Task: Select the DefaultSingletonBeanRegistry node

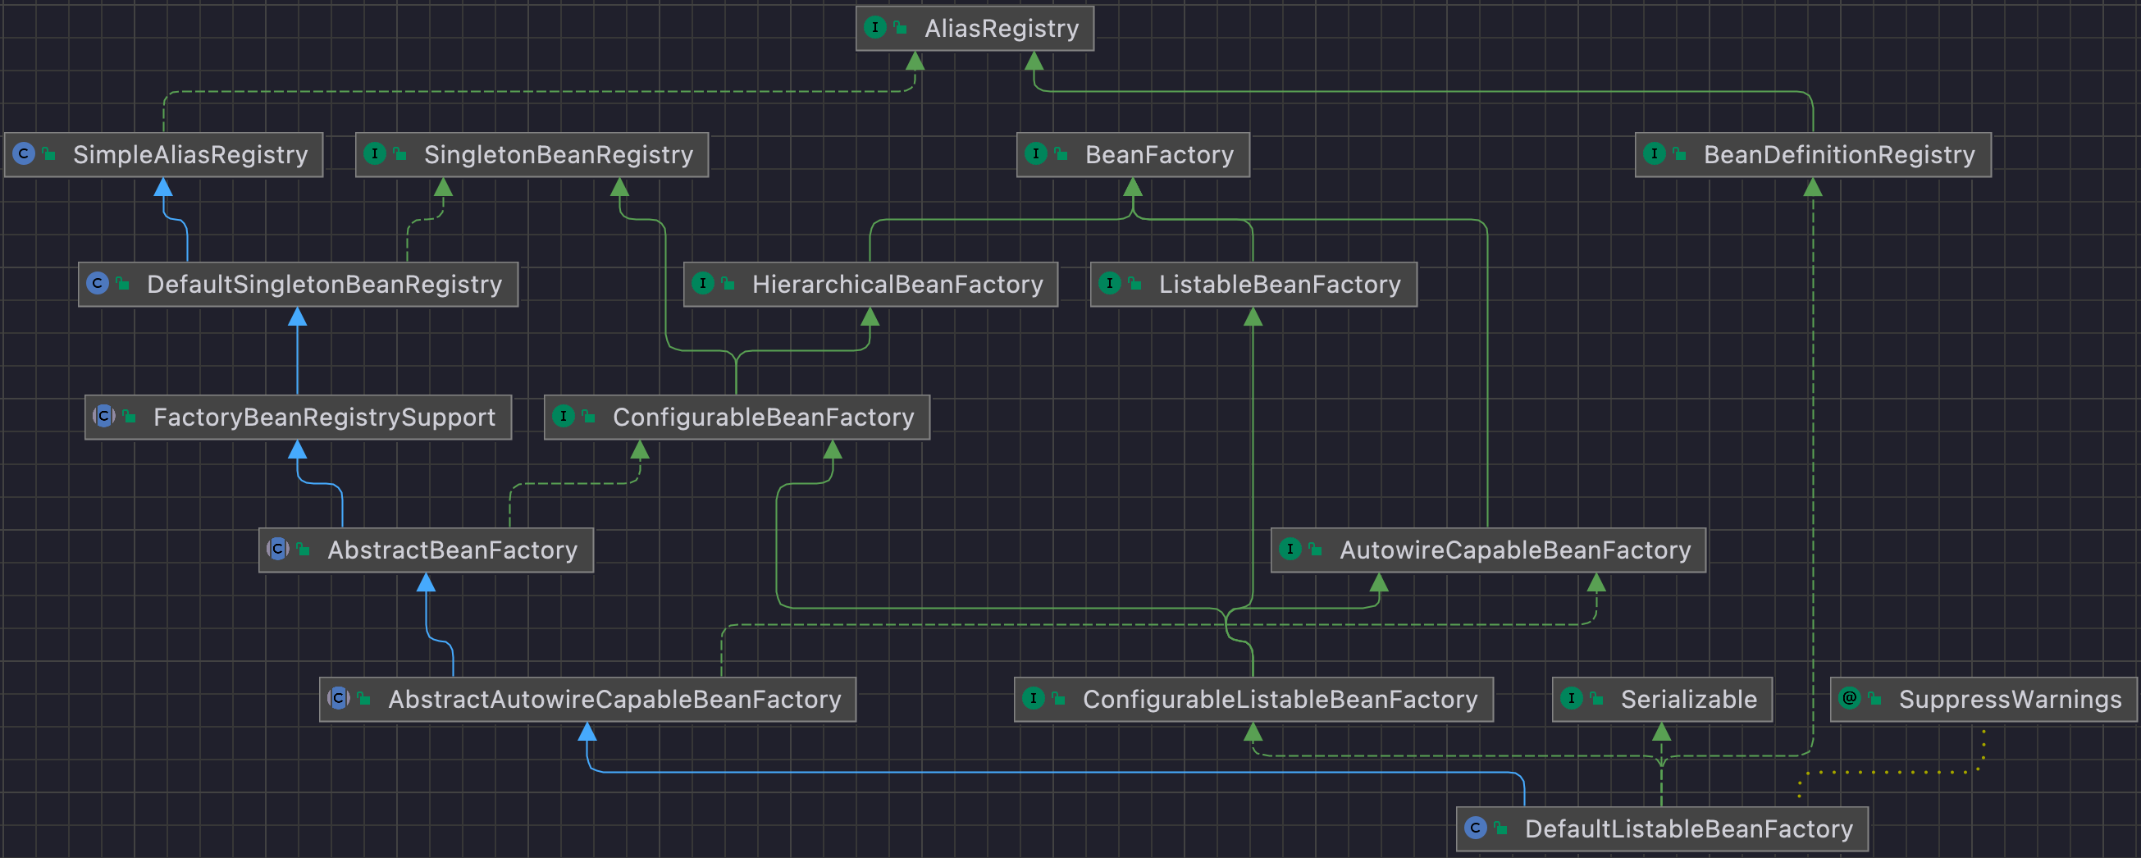Action: (299, 285)
